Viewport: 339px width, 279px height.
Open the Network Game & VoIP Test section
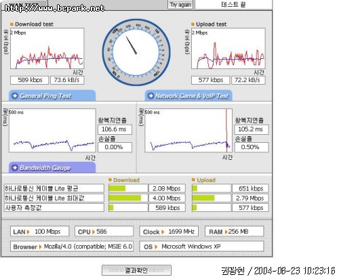[188, 95]
